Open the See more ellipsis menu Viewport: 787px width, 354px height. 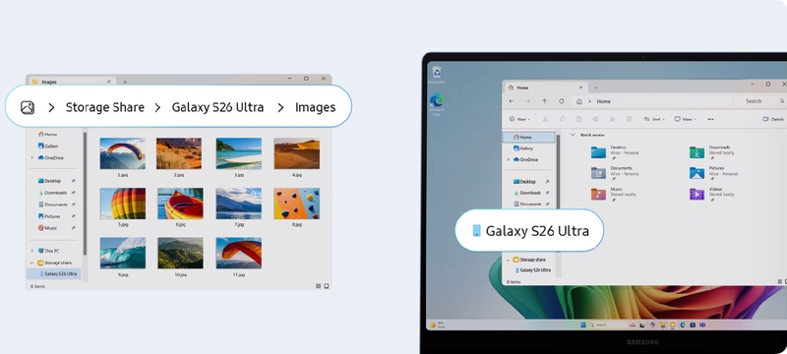point(710,119)
